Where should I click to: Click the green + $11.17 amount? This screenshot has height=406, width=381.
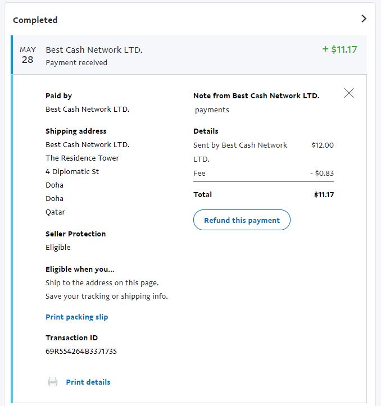(339, 49)
